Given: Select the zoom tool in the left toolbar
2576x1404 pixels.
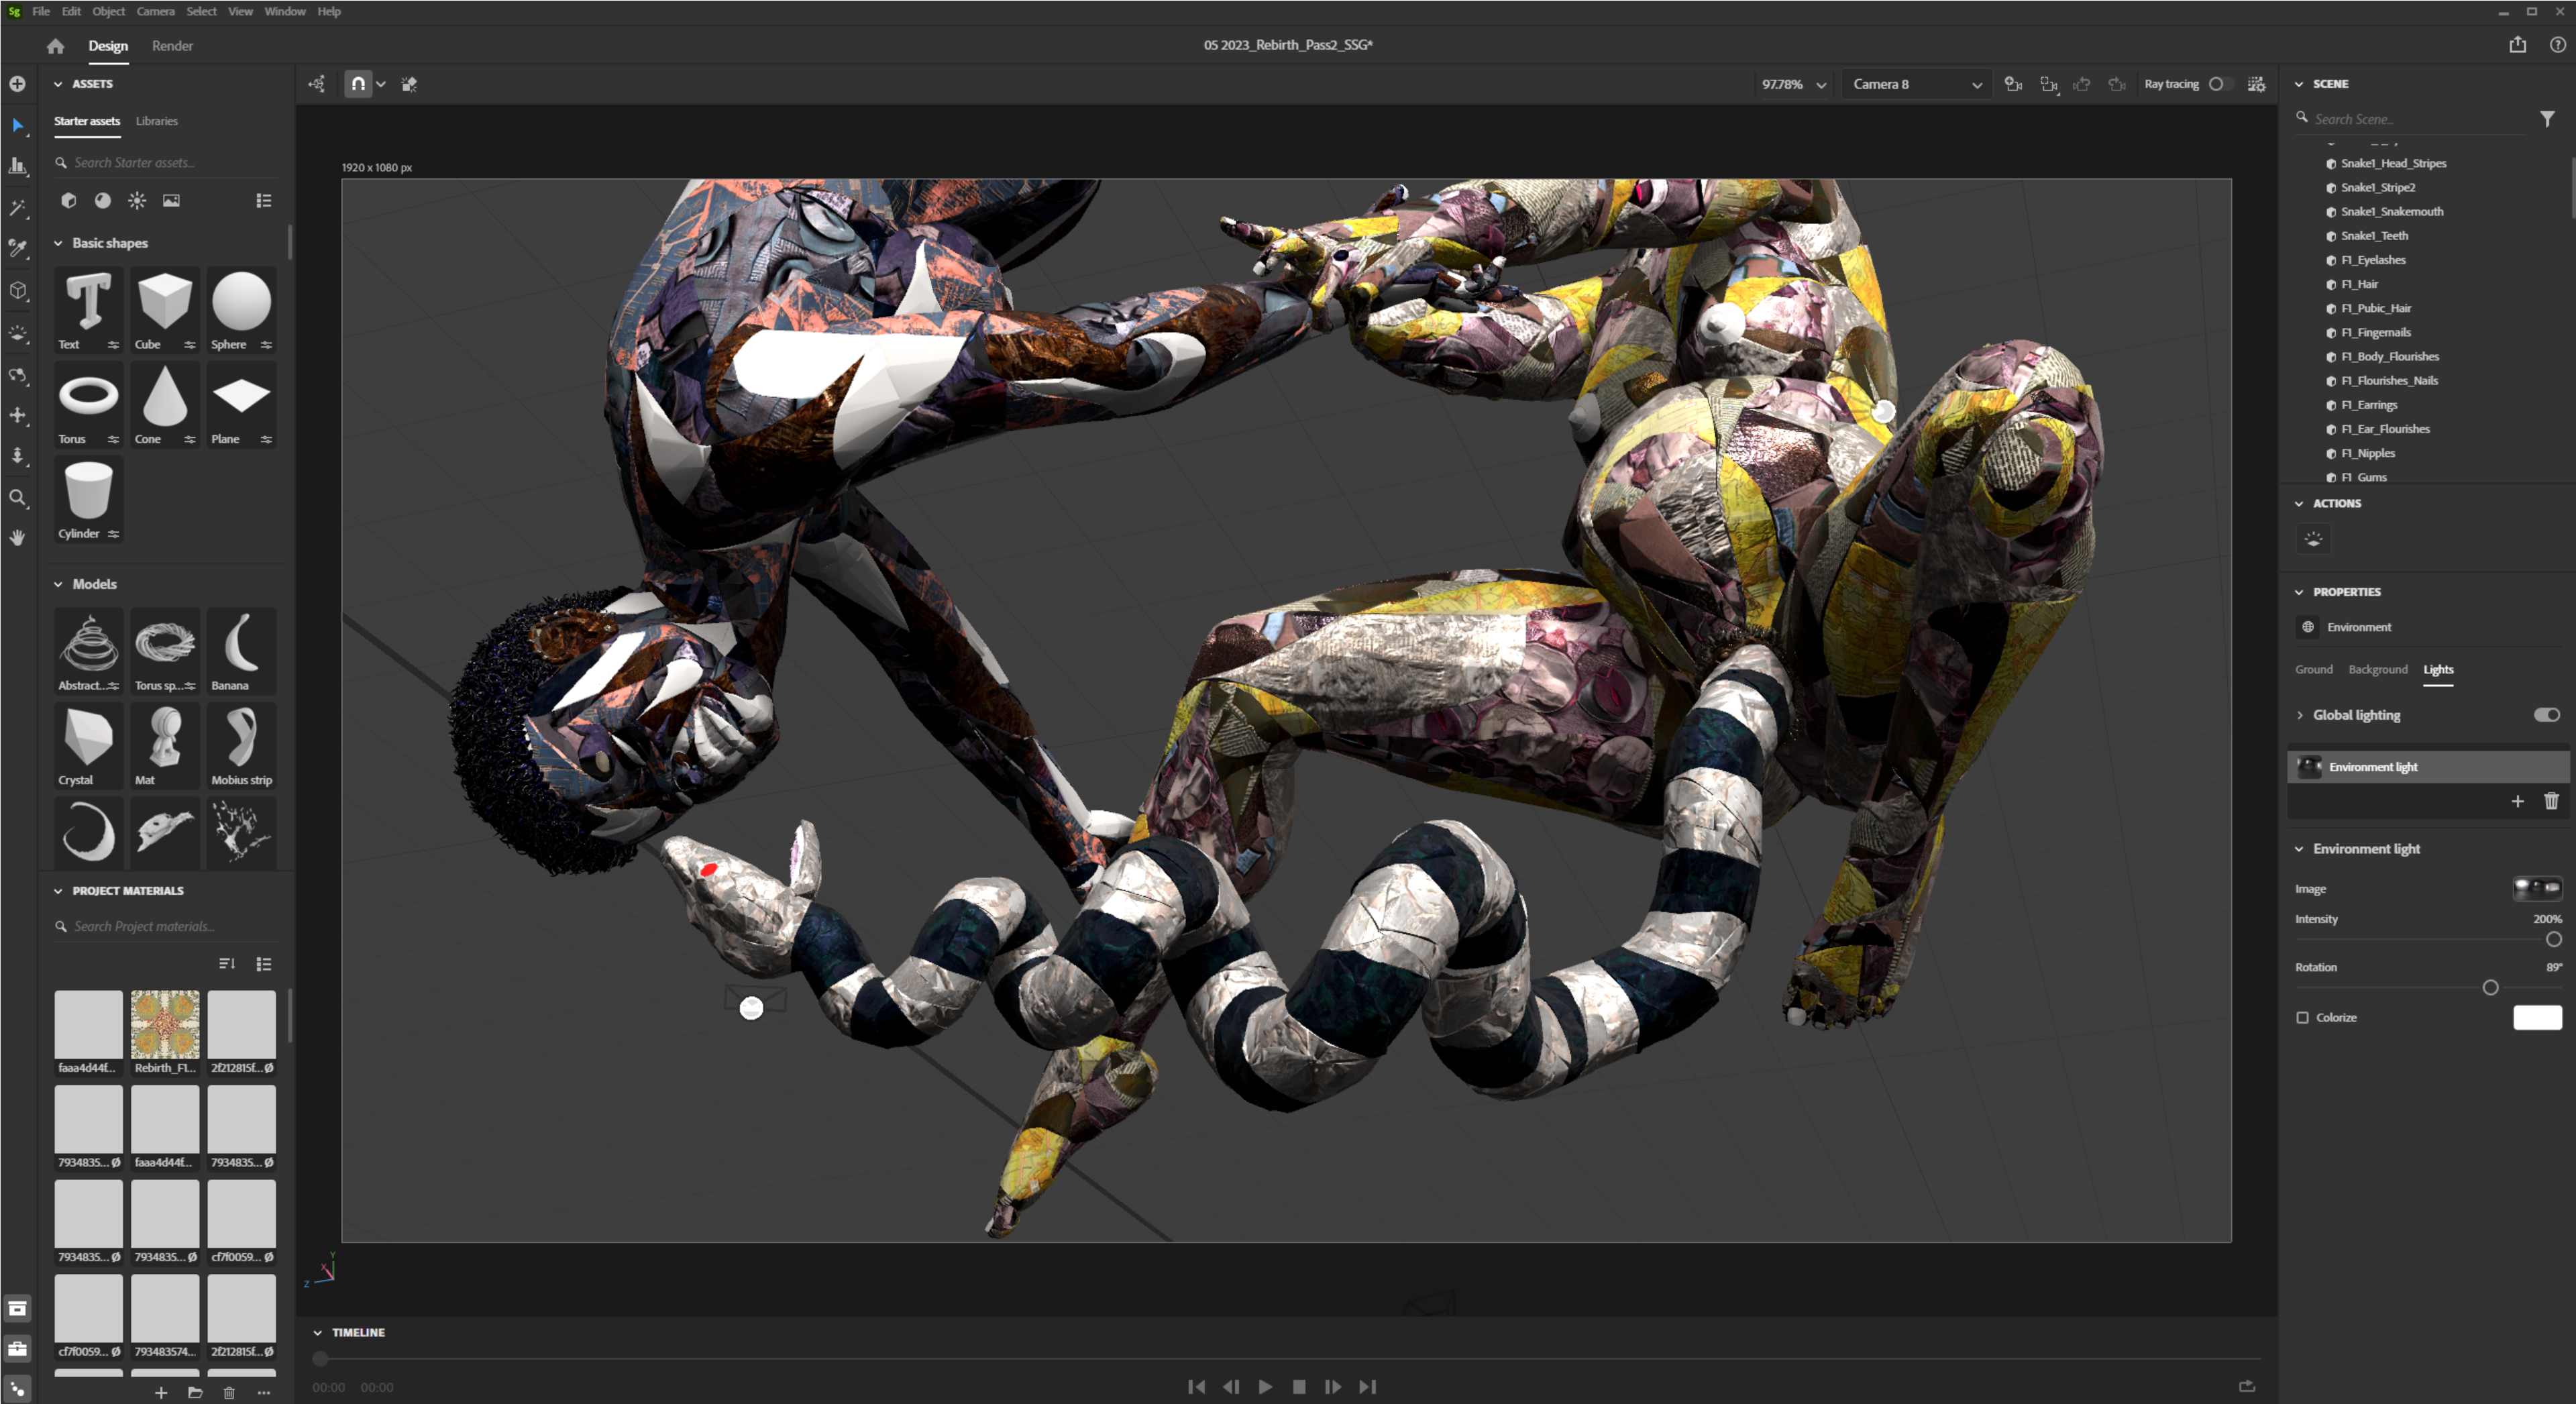Looking at the screenshot, I should point(18,497).
